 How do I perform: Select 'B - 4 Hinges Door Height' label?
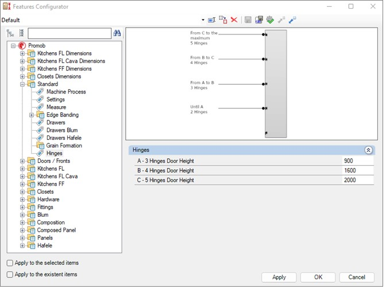[x=165, y=170]
